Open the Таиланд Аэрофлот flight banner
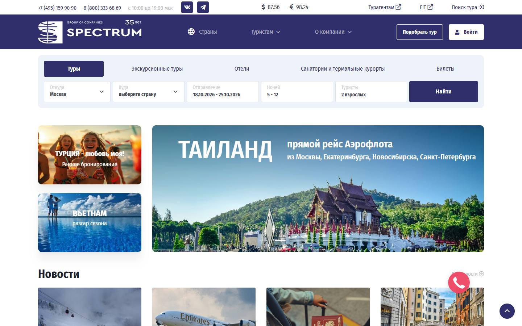522x326 pixels. pyautogui.click(x=318, y=189)
